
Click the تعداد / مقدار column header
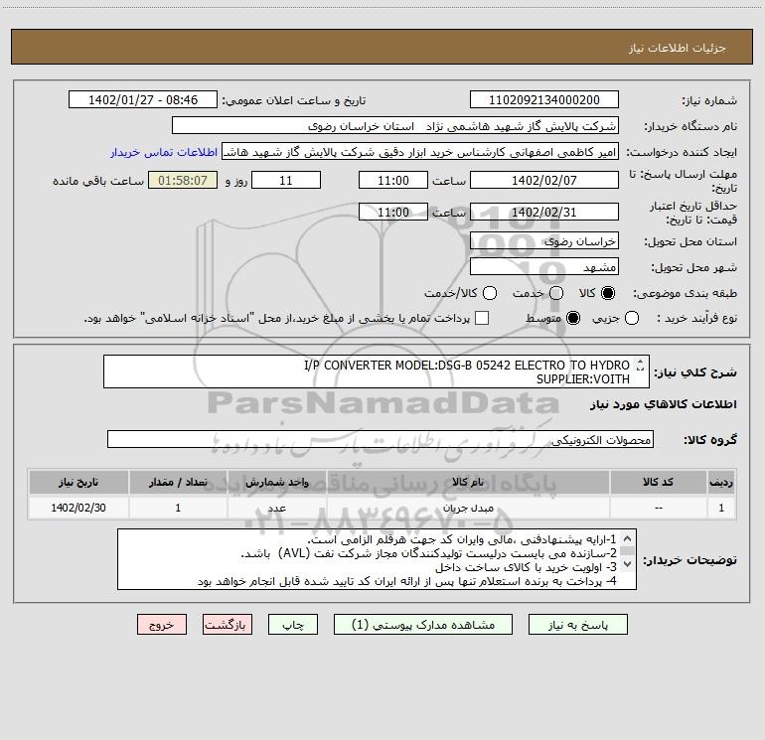click(x=178, y=482)
